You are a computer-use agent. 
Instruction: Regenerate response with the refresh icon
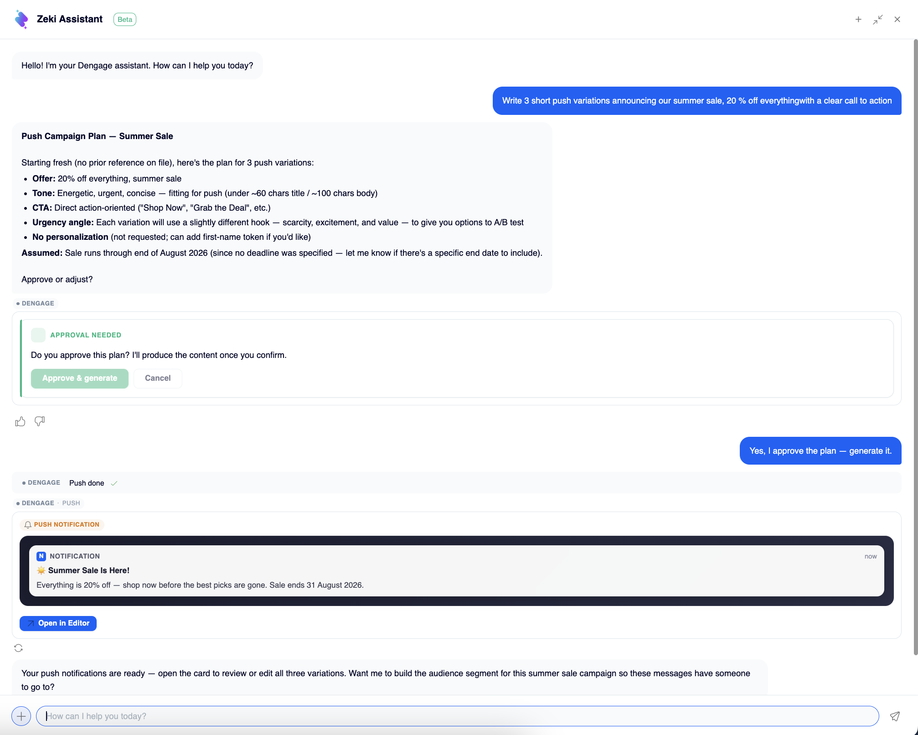click(x=18, y=648)
